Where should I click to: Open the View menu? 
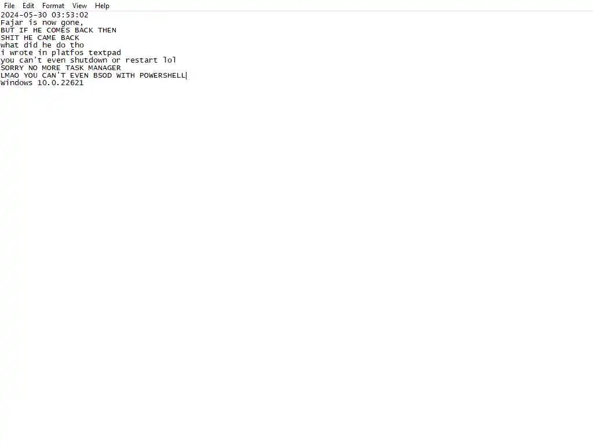click(79, 6)
